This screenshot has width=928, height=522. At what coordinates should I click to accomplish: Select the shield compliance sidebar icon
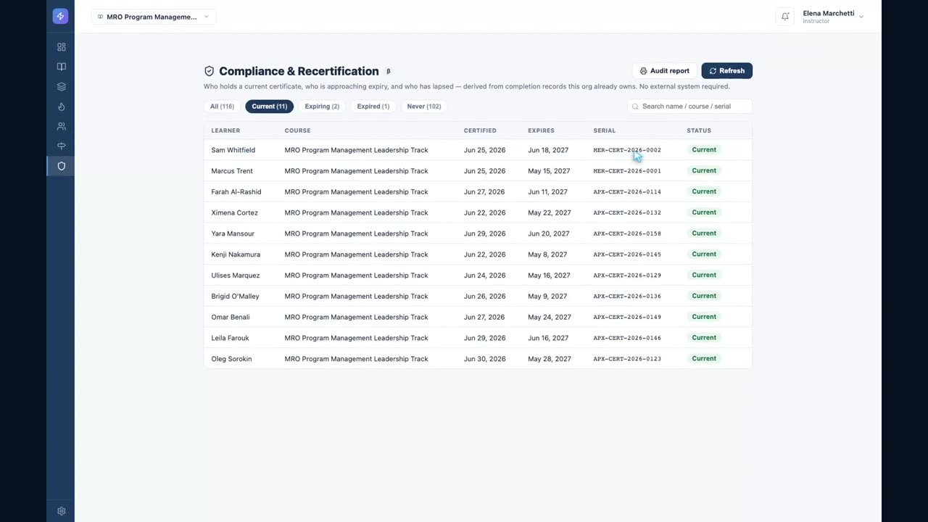[61, 166]
